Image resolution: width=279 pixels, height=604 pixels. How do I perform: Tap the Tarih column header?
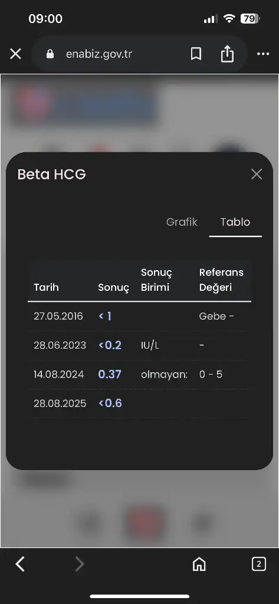[x=46, y=287]
